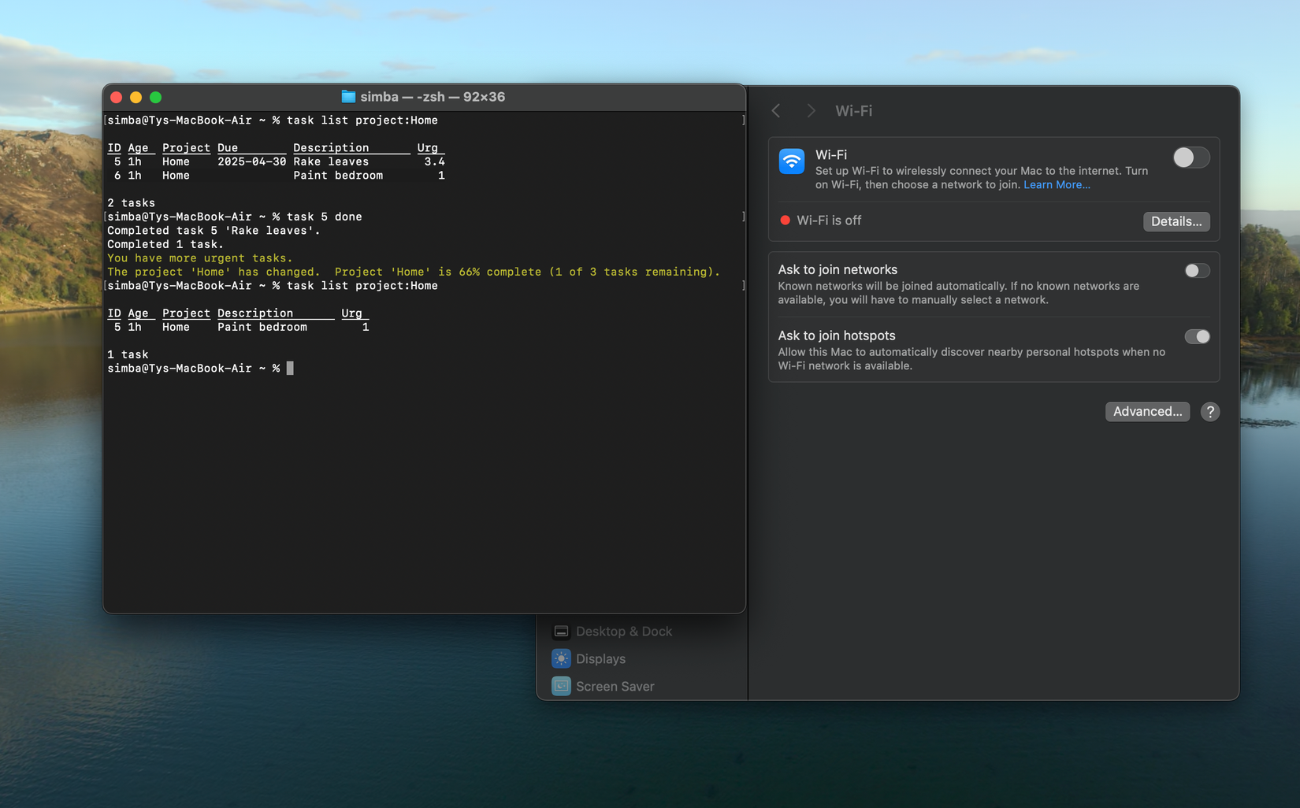The width and height of the screenshot is (1300, 808).
Task: Click the terminal cursor at the prompt
Action: (x=290, y=368)
